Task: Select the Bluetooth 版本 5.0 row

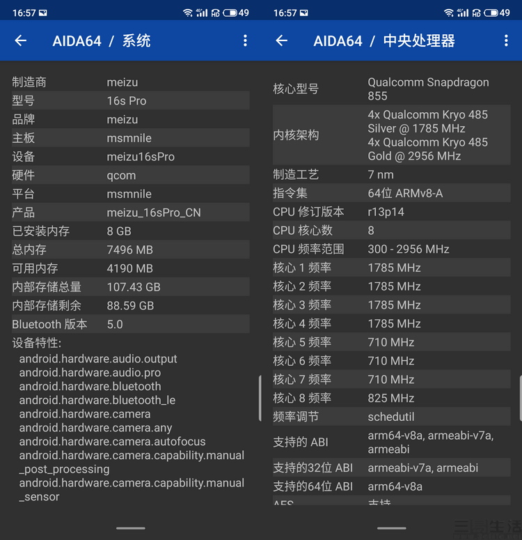Action: (x=131, y=324)
